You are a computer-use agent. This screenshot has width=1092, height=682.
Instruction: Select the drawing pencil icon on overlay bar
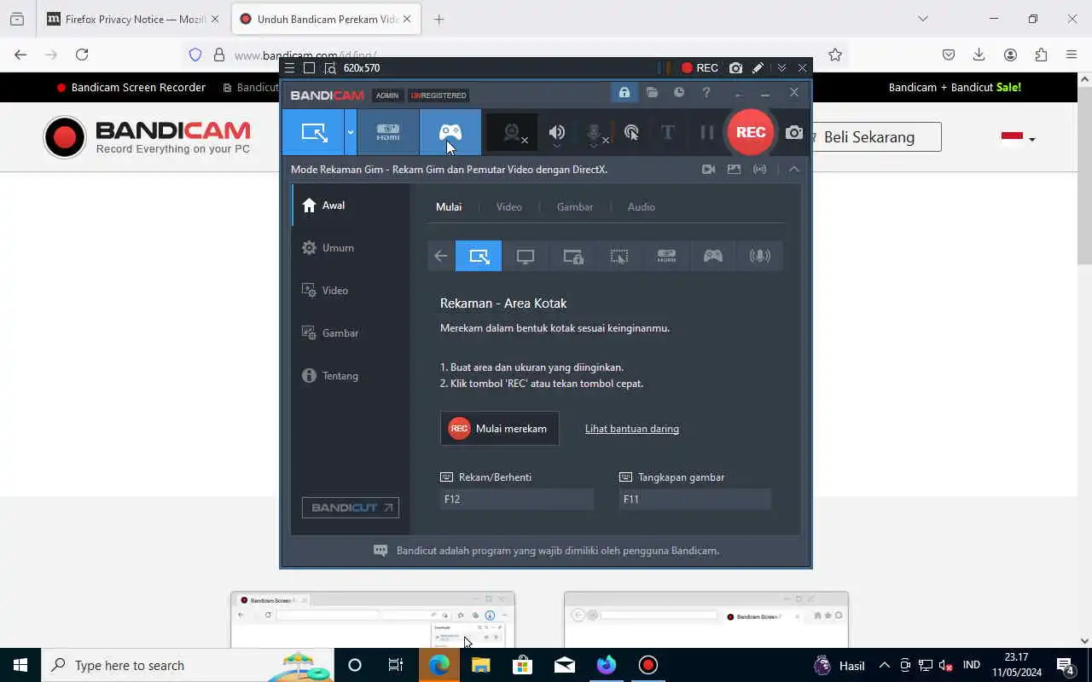pyautogui.click(x=758, y=68)
